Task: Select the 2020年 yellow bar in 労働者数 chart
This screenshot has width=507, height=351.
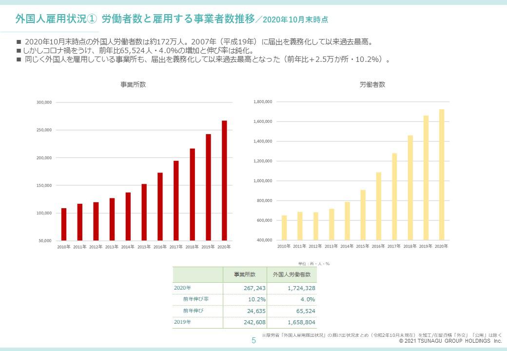Action: click(x=442, y=175)
